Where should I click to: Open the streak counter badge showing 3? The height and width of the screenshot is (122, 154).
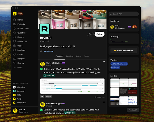pos(20,14)
